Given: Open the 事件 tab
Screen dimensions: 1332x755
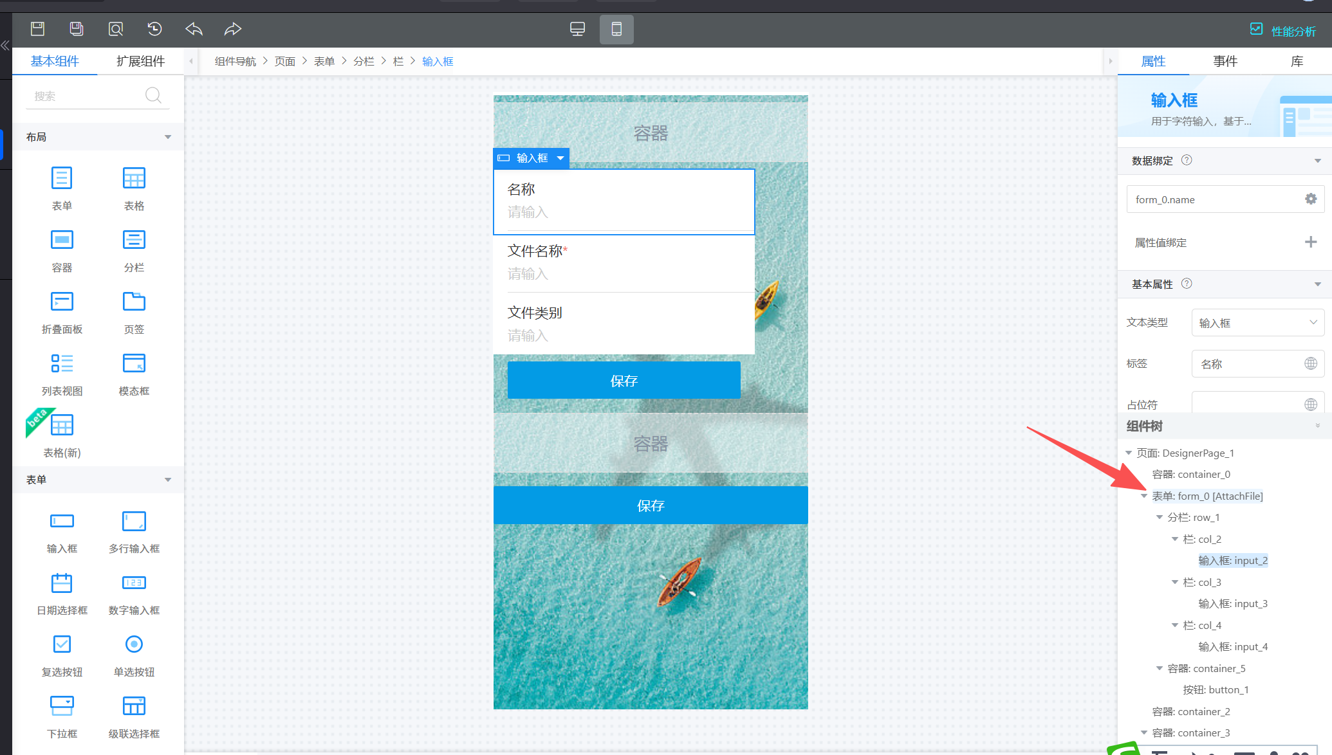Looking at the screenshot, I should click(1225, 61).
